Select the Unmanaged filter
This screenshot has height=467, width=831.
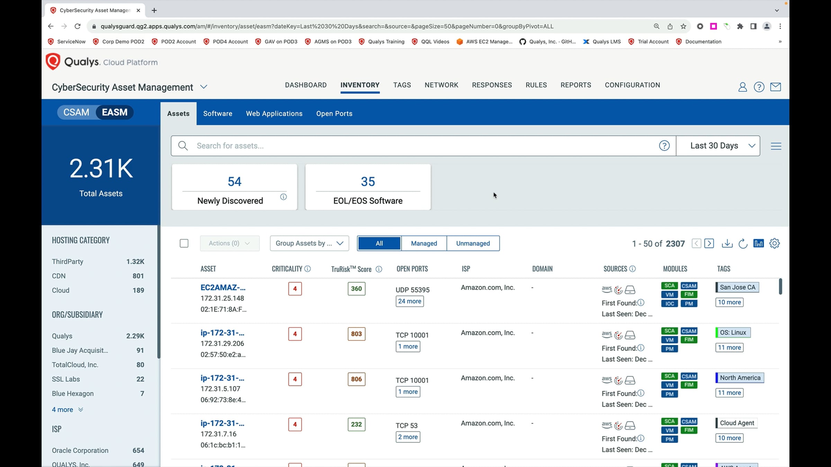473,244
